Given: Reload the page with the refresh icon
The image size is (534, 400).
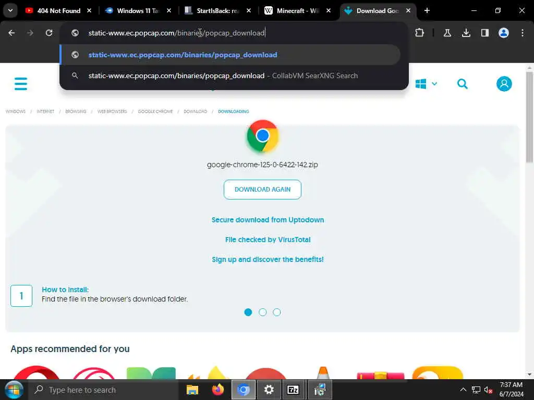Looking at the screenshot, I should pos(49,33).
